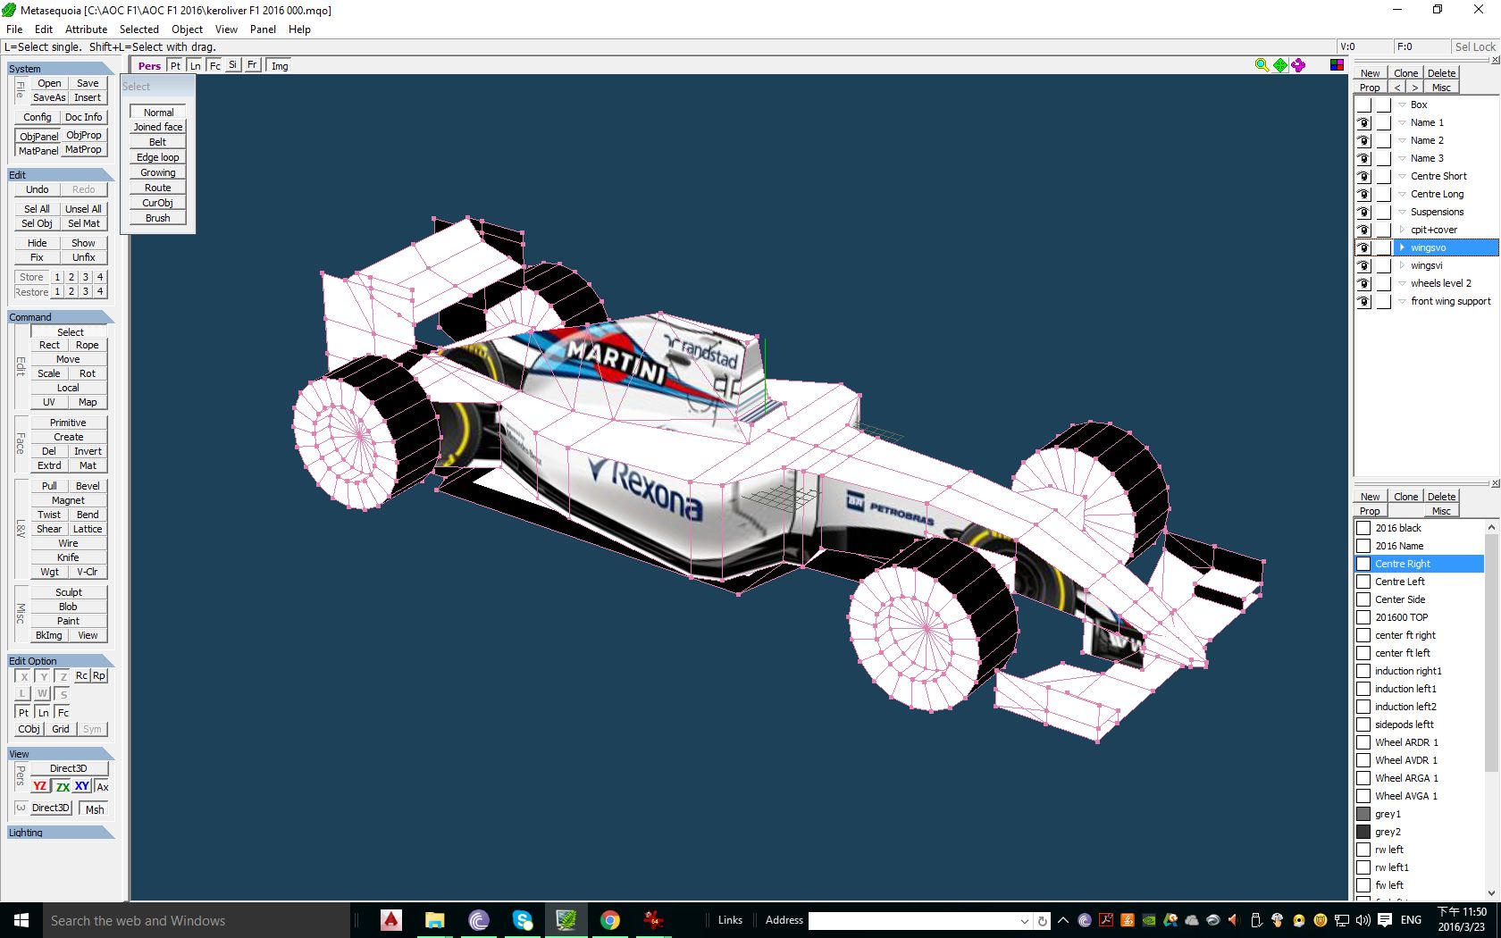
Task: Toggle visibility of wheels level 2 object
Action: tap(1363, 283)
